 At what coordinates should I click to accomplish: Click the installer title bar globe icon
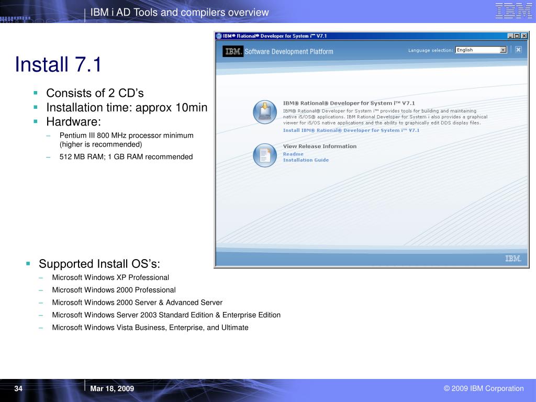point(219,36)
